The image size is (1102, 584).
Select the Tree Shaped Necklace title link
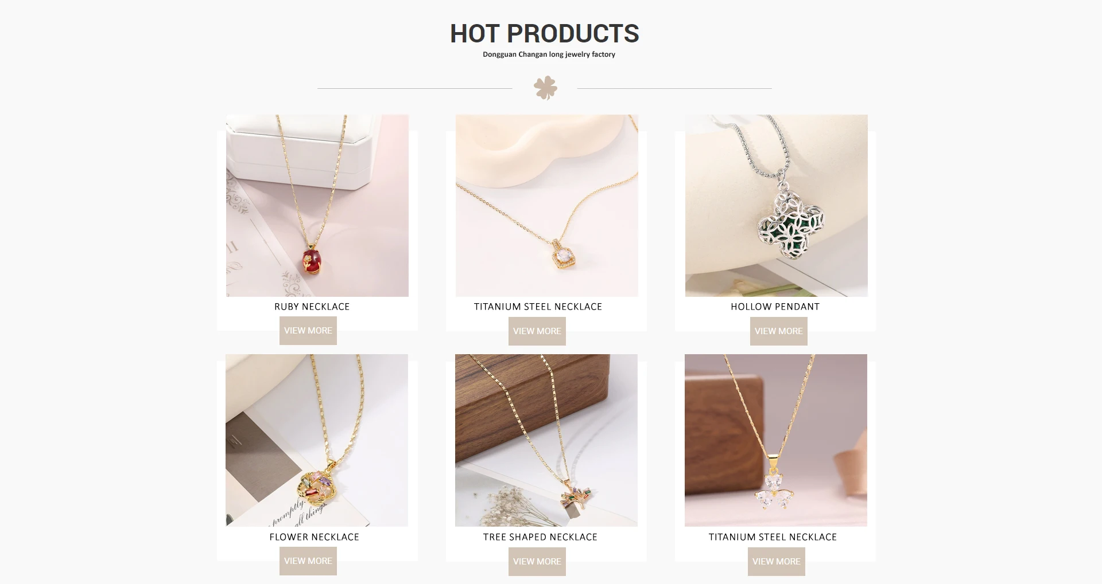point(540,537)
